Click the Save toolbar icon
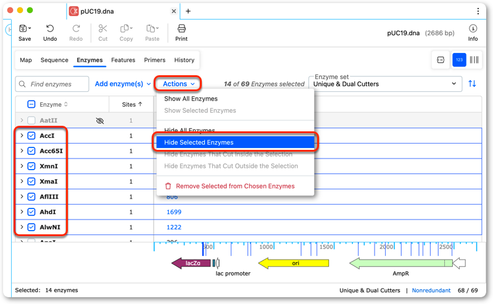The width and height of the screenshot is (493, 304). (23, 28)
